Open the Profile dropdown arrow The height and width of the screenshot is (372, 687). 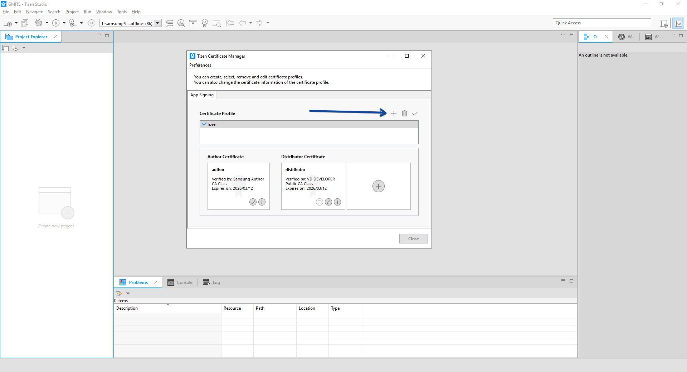[x=82, y=23]
